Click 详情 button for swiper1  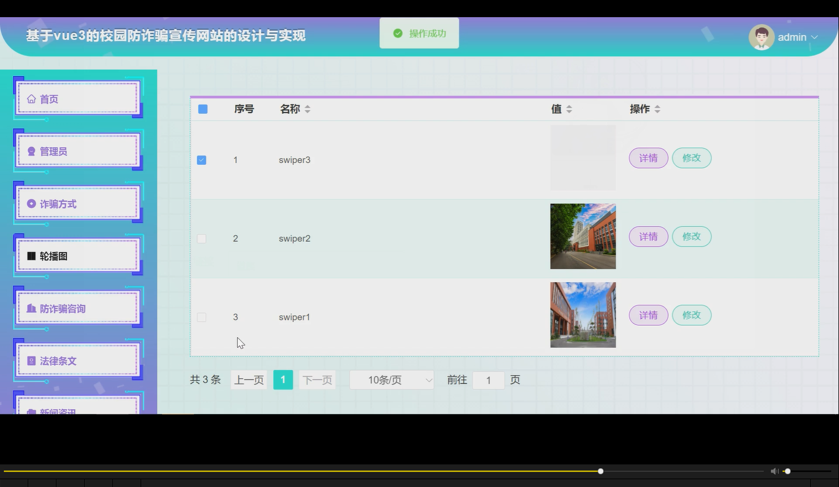pyautogui.click(x=648, y=315)
